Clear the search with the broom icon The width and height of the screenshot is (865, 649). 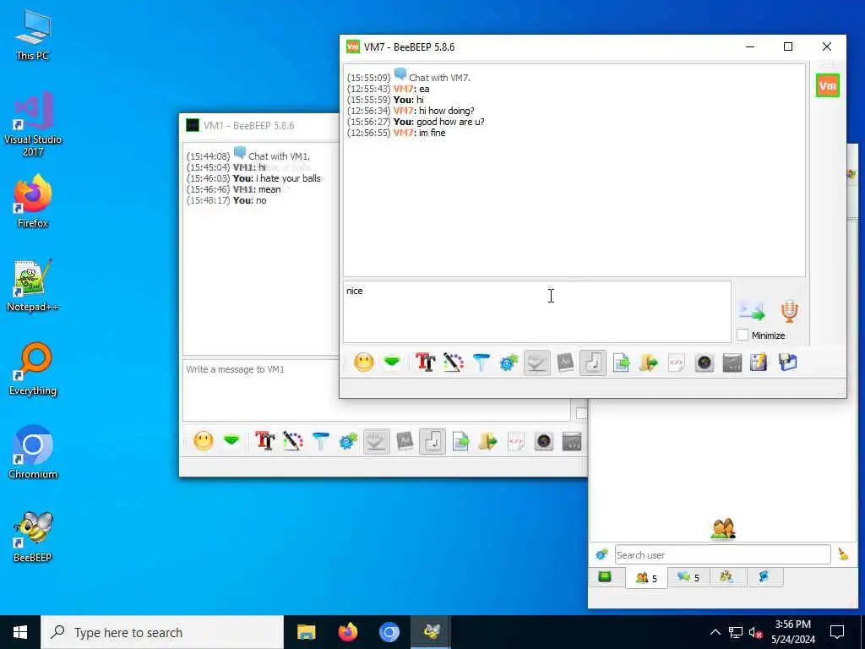[843, 554]
